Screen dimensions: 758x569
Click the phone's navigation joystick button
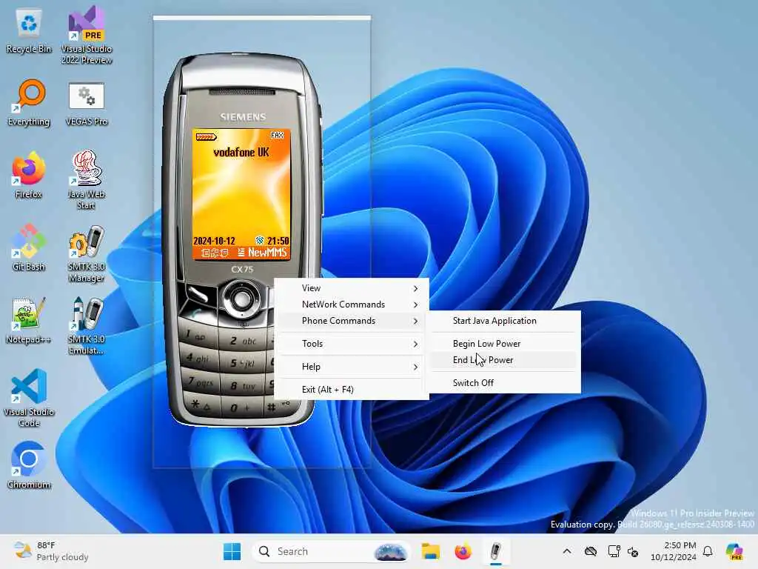click(241, 299)
